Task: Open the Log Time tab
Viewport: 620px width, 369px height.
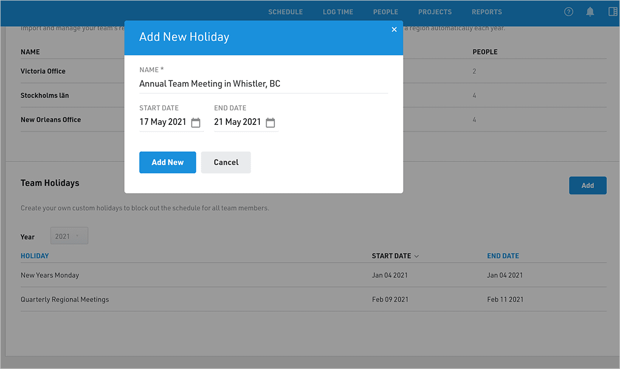Action: coord(338,12)
